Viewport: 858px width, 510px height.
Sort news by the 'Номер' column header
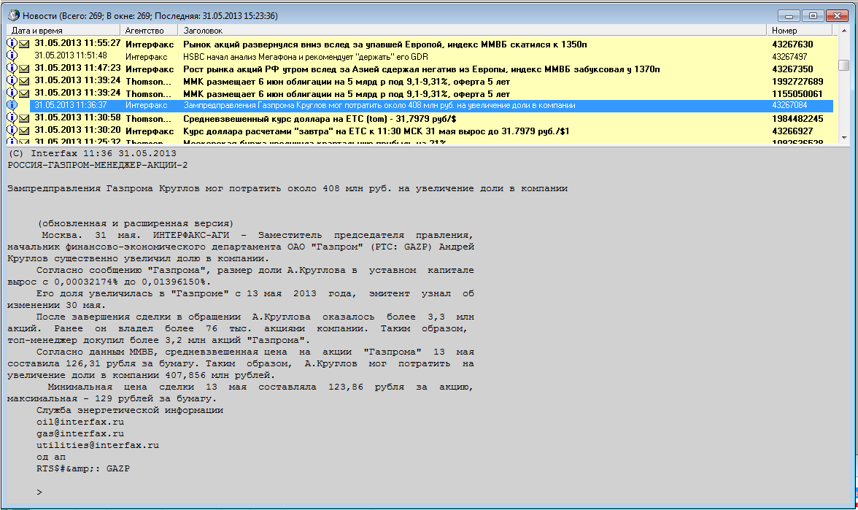(799, 31)
